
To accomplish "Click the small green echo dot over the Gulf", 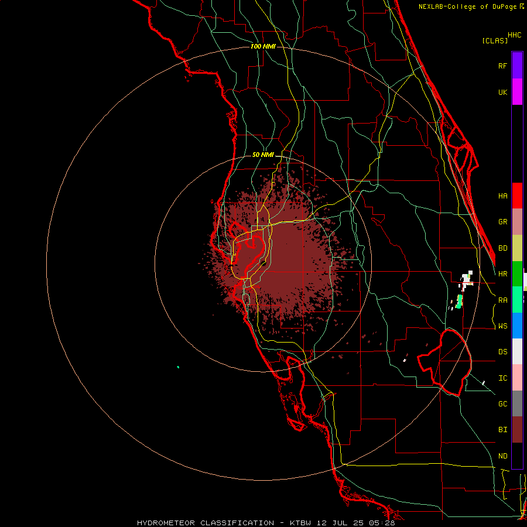I will click(178, 367).
